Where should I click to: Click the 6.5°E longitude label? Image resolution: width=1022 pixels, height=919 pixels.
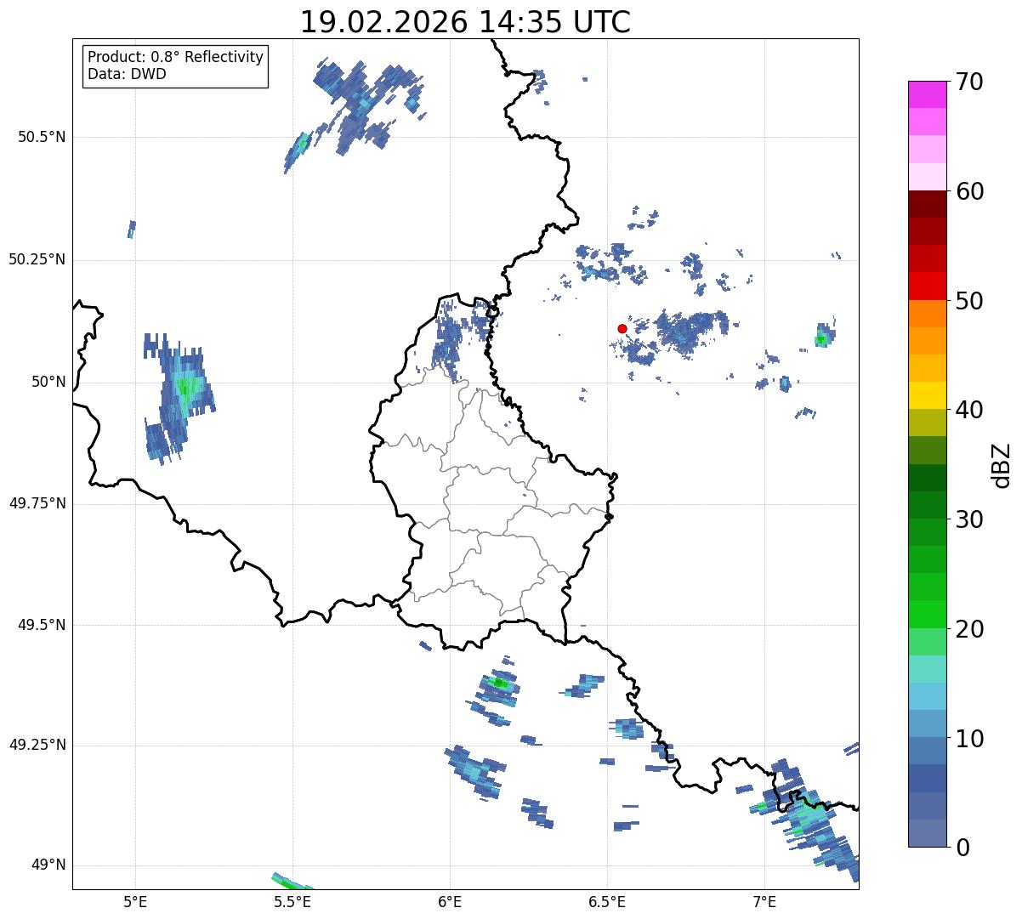[607, 901]
